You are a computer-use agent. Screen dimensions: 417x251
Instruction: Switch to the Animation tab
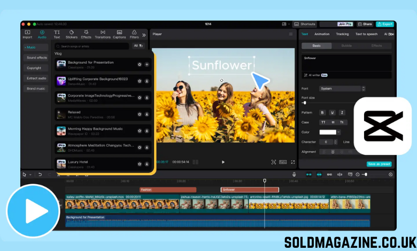pyautogui.click(x=322, y=34)
